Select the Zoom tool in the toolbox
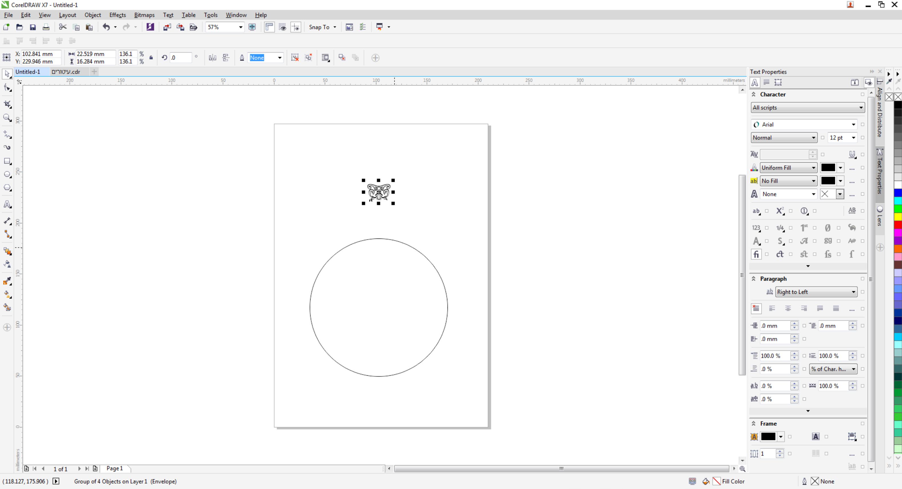 [x=7, y=118]
